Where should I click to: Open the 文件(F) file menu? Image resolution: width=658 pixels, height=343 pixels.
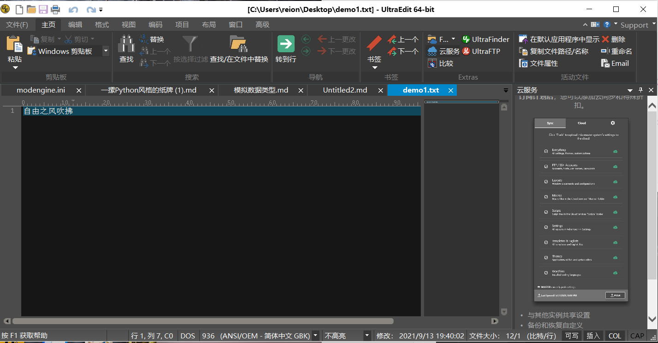[x=17, y=24]
